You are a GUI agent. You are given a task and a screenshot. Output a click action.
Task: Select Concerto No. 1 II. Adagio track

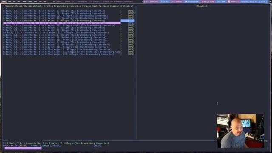pyautogui.click(x=54, y=13)
